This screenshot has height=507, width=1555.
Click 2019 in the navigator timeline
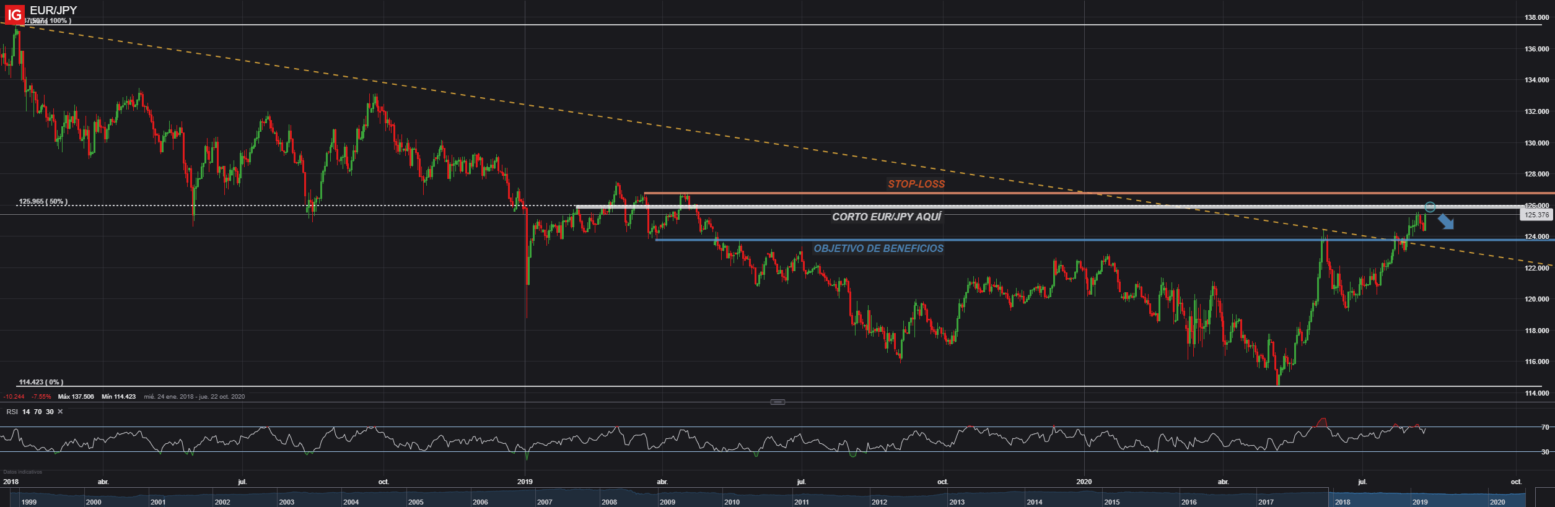point(1420,502)
